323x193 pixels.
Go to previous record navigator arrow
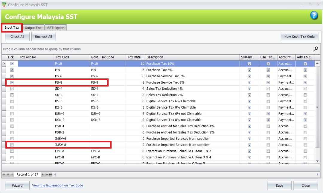pyautogui.click(x=12, y=175)
